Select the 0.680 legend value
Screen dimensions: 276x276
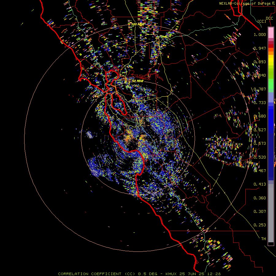[x=260, y=116]
